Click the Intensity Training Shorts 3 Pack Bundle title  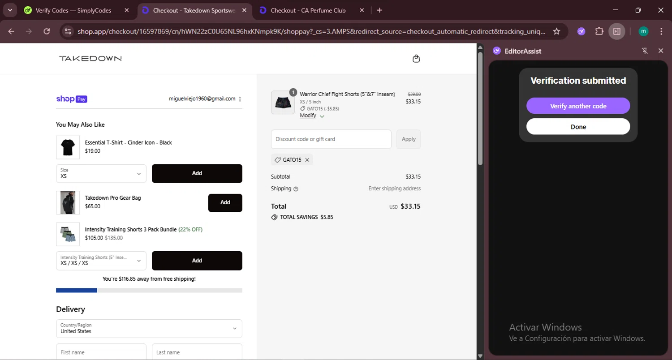(131, 230)
